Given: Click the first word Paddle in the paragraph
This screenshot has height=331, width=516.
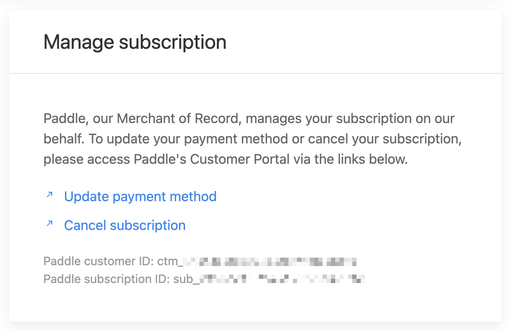Looking at the screenshot, I should point(66,118).
